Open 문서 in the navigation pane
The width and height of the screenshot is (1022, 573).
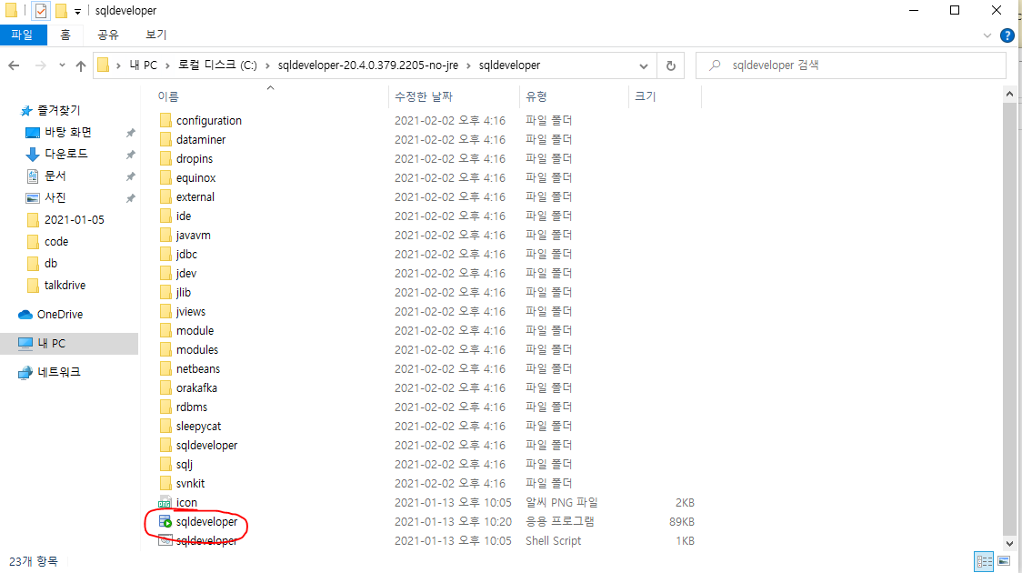click(55, 176)
